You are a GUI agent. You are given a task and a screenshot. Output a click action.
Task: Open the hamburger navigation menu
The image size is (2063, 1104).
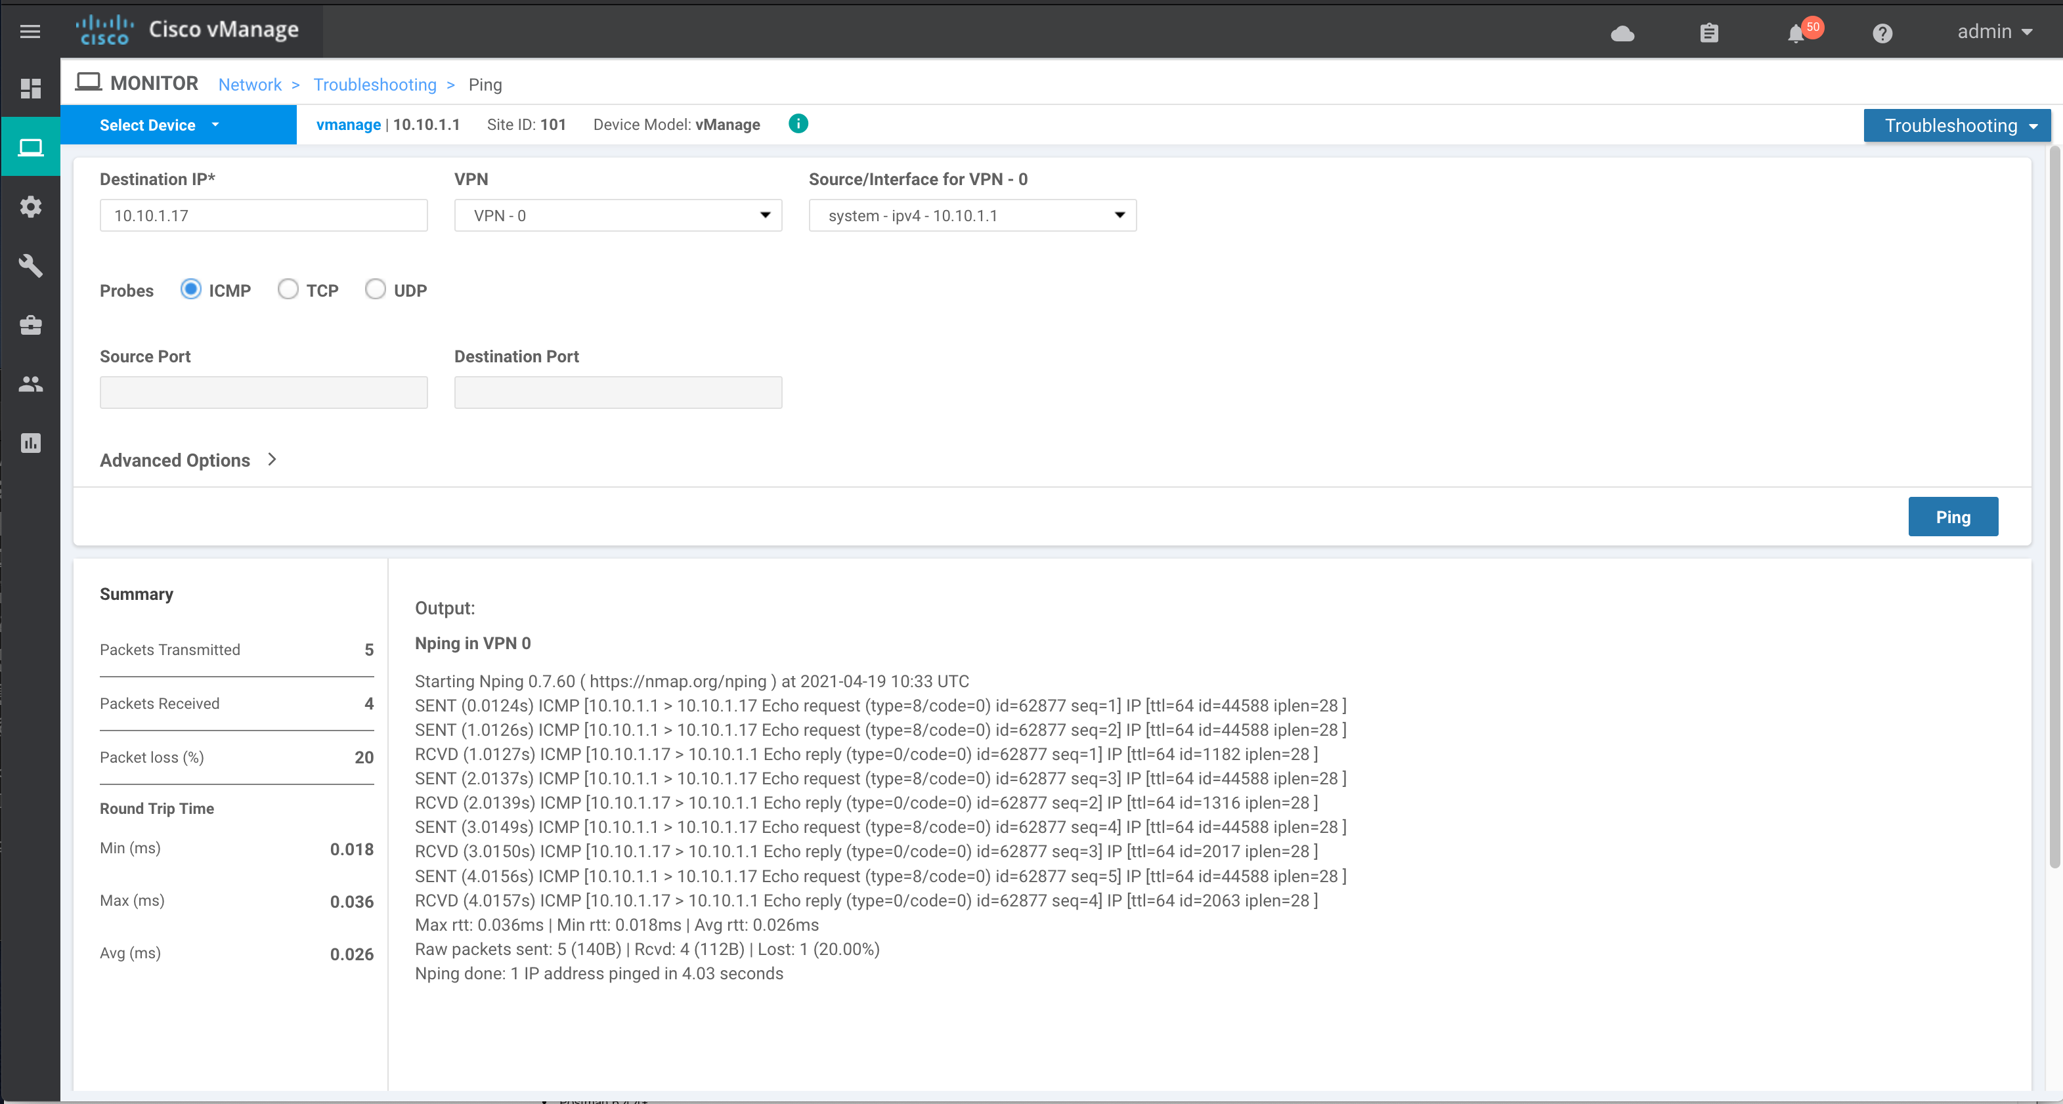[x=30, y=32]
